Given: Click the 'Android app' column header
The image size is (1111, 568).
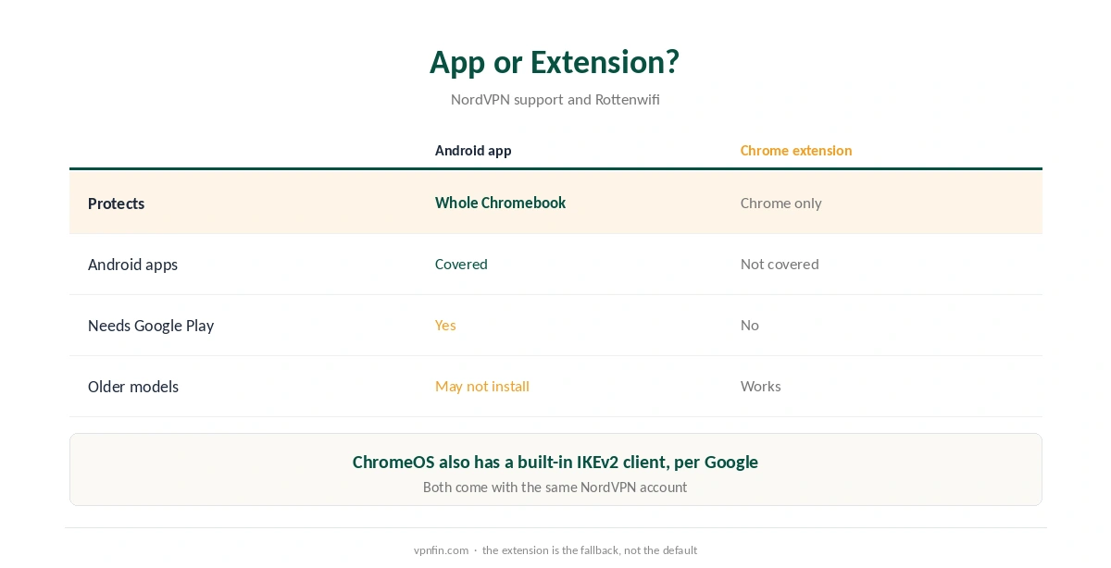Looking at the screenshot, I should 473,150.
